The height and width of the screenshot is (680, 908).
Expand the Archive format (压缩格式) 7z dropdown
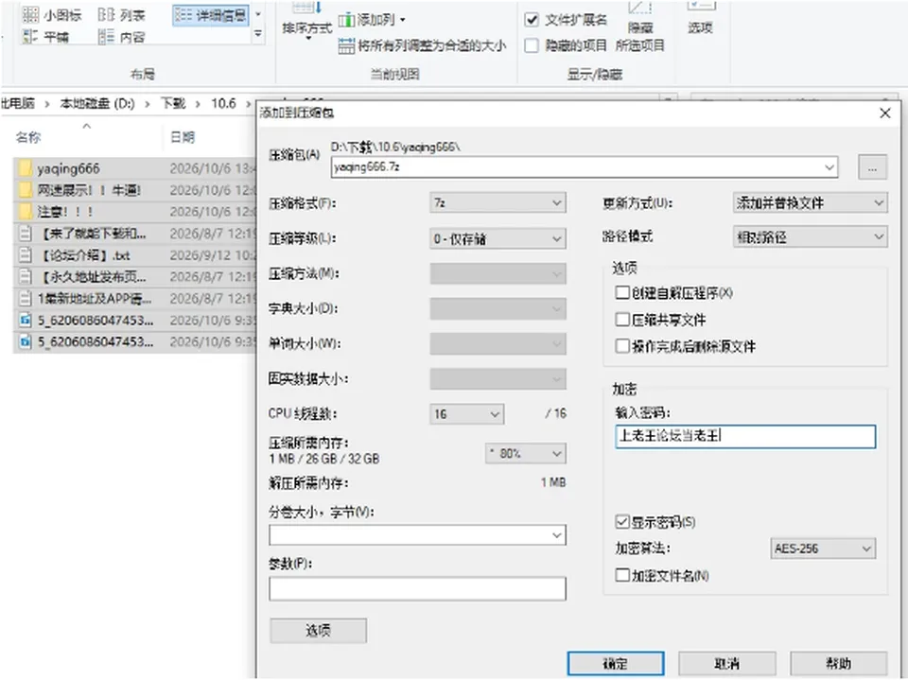[498, 202]
